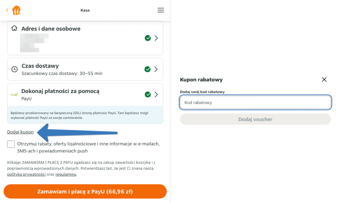The height and width of the screenshot is (203, 340).
Task: Open the regulaminu link
Action: pyautogui.click(x=66, y=174)
